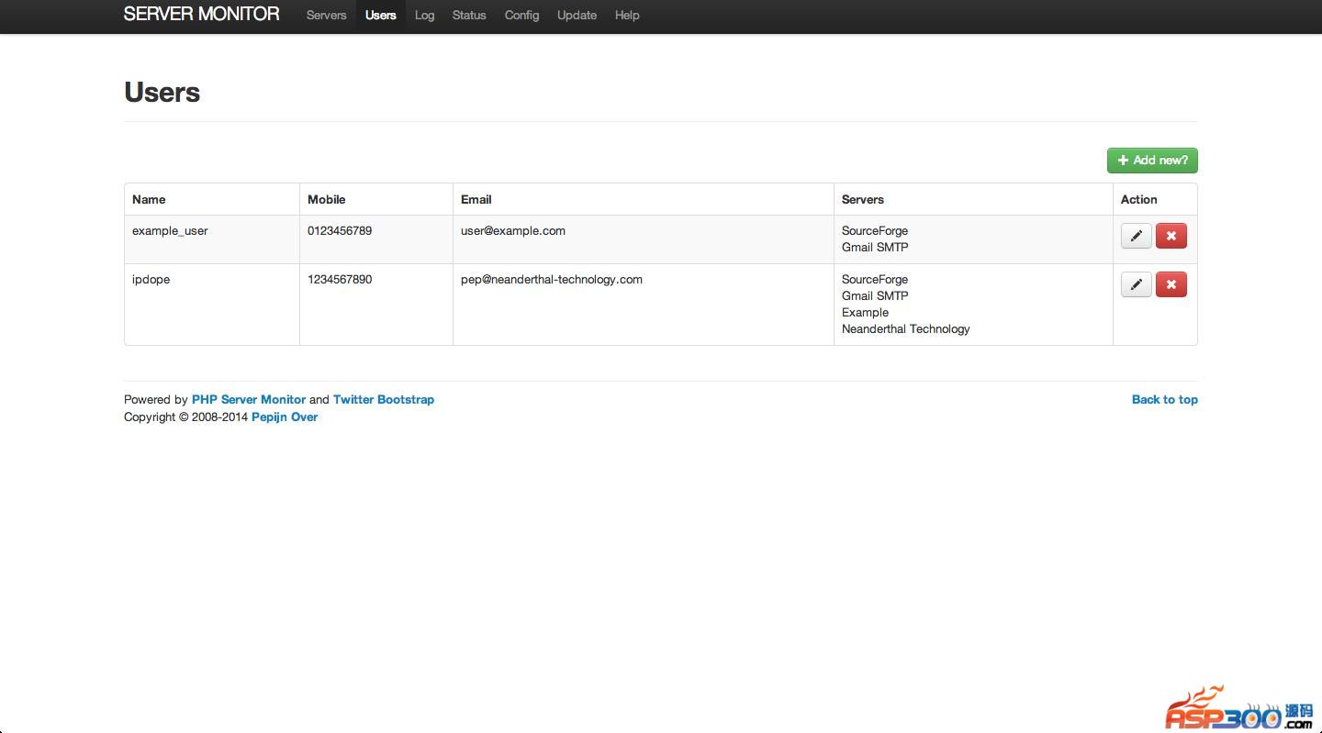
Task: Click the green Add new? button
Action: point(1152,161)
